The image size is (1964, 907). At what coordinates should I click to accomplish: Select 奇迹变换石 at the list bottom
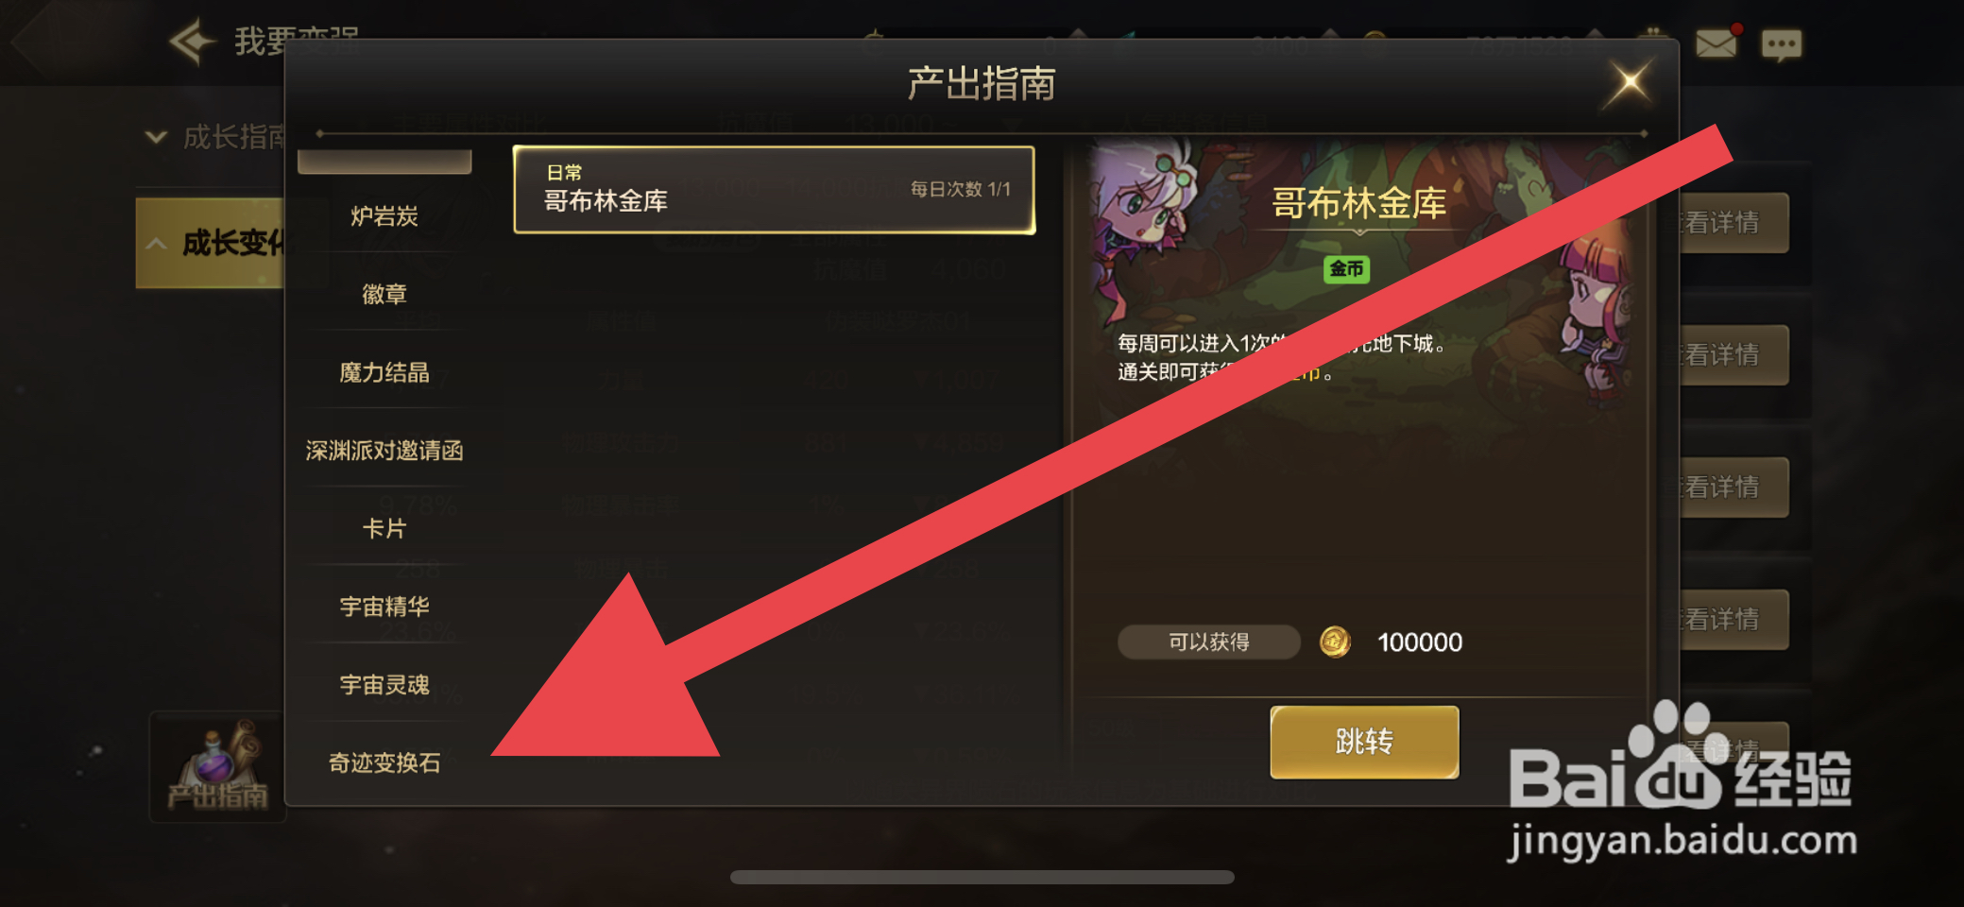[x=384, y=763]
